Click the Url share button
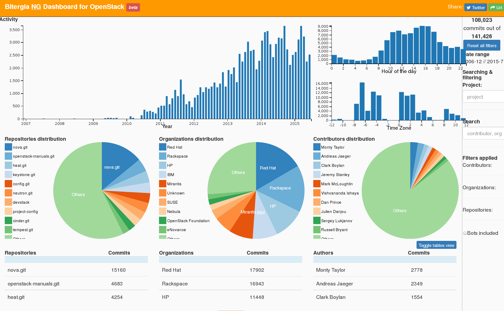The image size is (504, 311). 496,8
